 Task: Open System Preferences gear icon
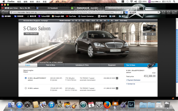[x=99, y=105]
